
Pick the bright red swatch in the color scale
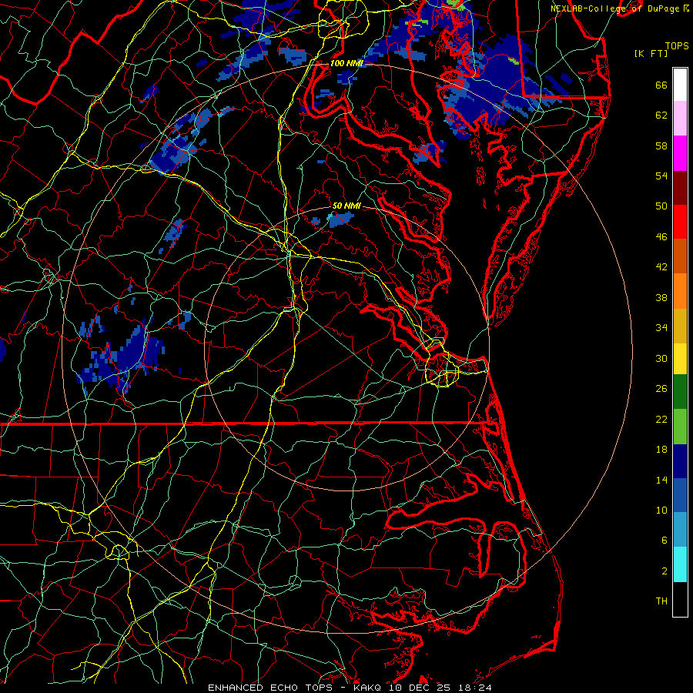680,222
